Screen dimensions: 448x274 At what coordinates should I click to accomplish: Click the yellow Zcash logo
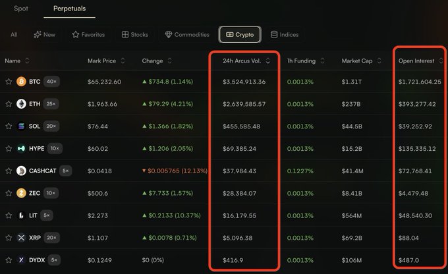[x=21, y=193]
